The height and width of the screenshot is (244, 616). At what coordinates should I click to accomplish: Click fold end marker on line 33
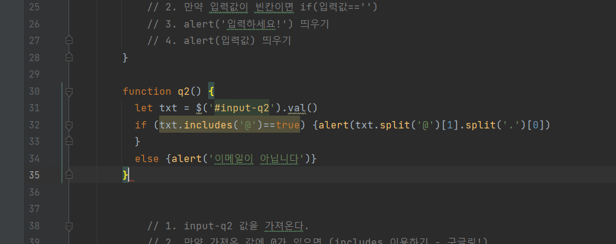69,141
